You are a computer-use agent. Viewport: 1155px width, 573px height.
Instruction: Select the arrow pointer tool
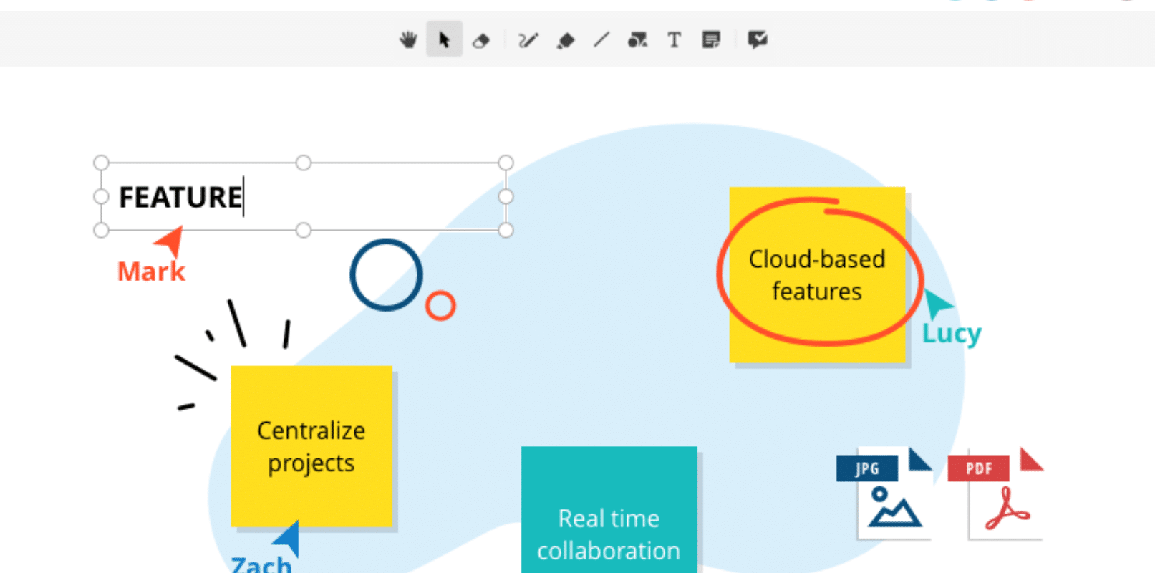click(444, 40)
